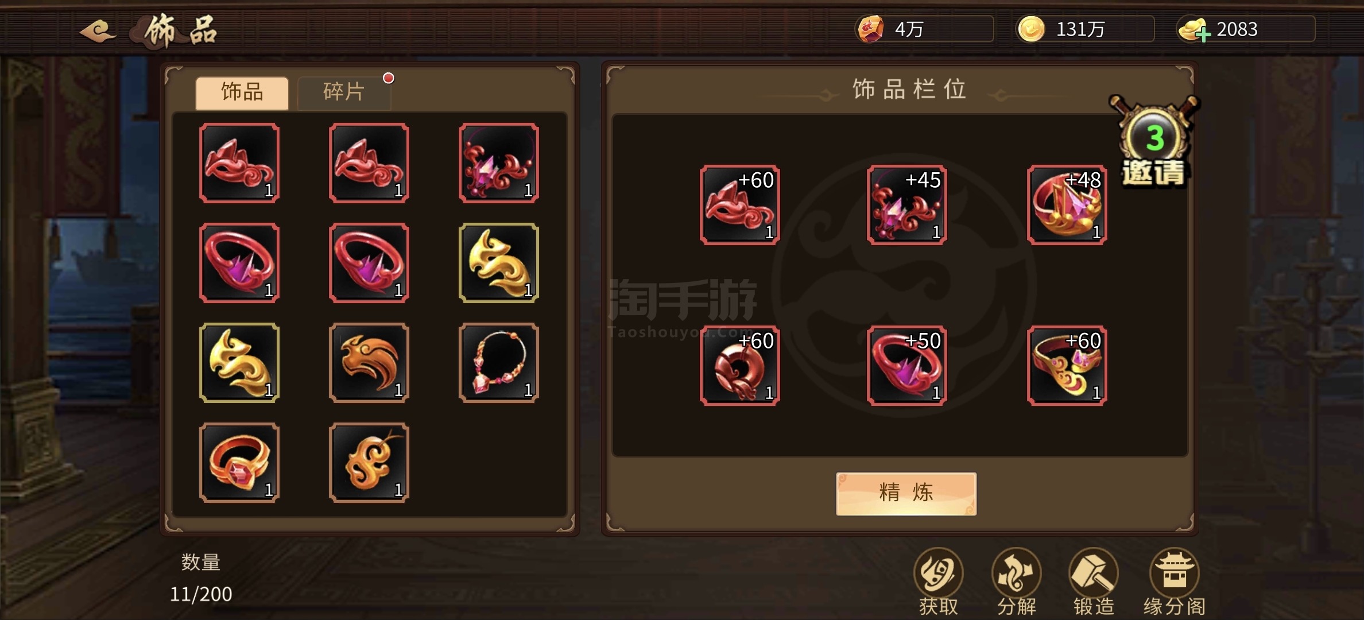1364x620 pixels.
Task: Open the 缘分阁 pavilion icon
Action: click(x=1174, y=581)
